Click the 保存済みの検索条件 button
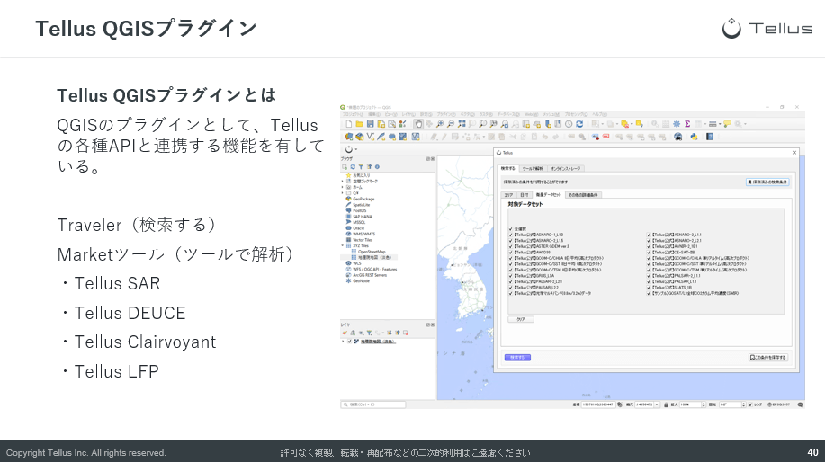Viewport: 825px width, 462px height. click(767, 182)
